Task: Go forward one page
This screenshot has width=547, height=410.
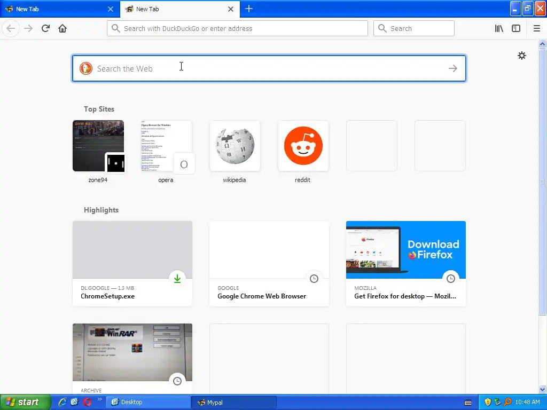Action: (28, 28)
